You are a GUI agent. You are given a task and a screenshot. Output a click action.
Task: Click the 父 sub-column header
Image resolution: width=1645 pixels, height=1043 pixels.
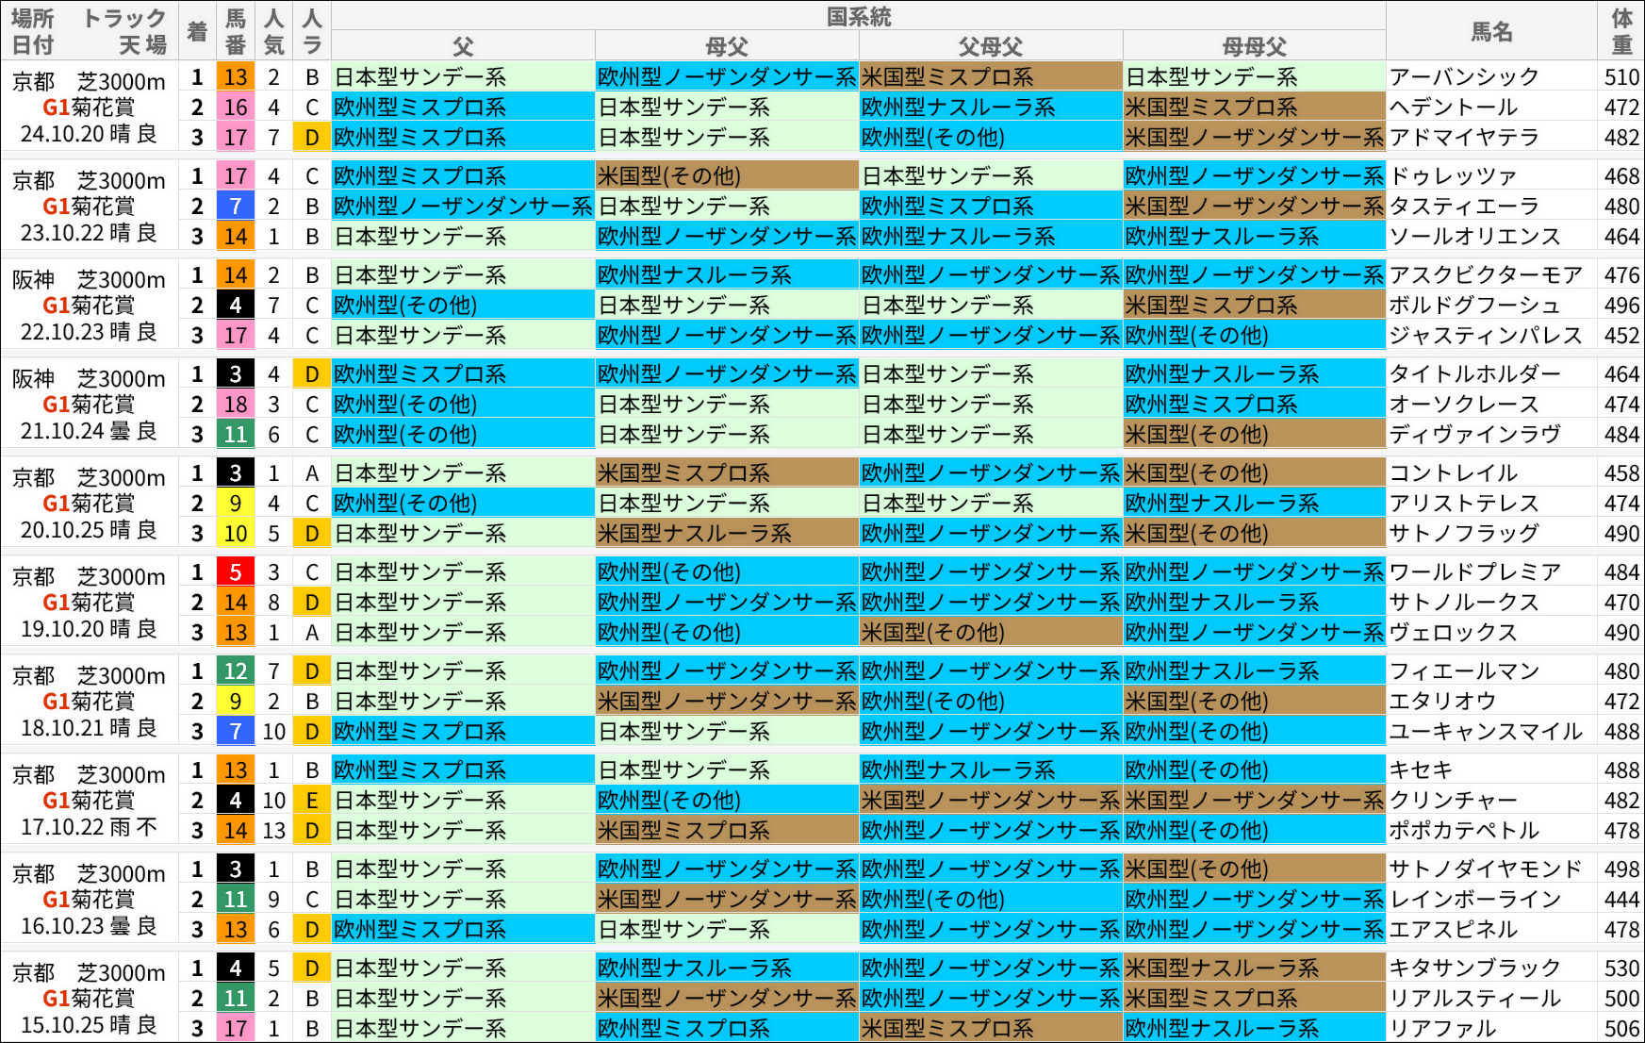point(463,45)
